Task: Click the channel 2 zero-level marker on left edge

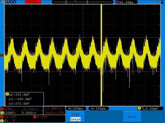Action: pyautogui.click(x=2, y=56)
